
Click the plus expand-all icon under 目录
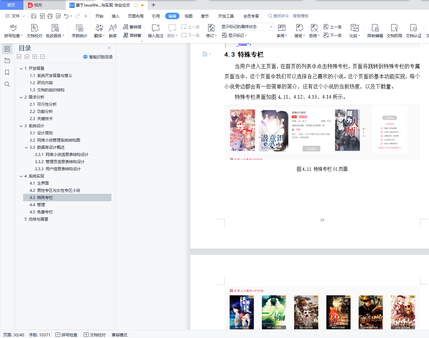click(35, 57)
